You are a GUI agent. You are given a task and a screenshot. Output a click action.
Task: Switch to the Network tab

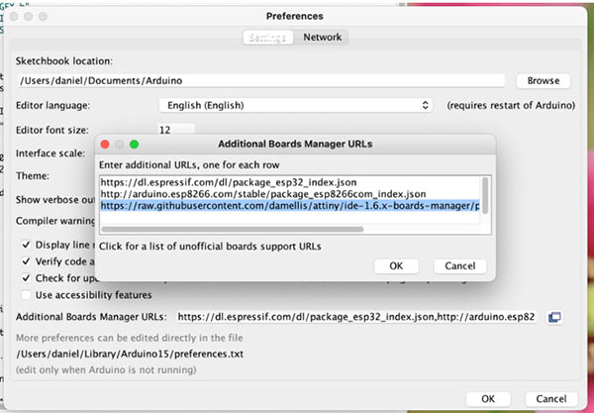(323, 38)
